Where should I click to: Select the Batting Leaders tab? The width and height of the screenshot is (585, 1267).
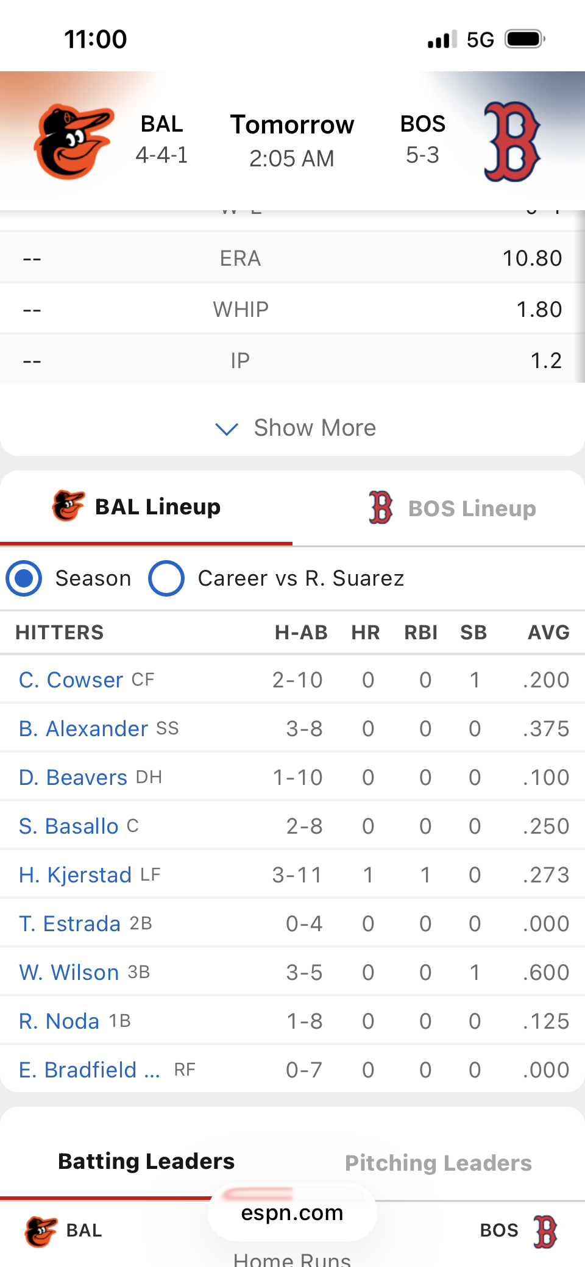point(146,1162)
